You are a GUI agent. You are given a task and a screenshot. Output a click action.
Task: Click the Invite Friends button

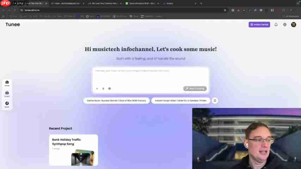click(x=259, y=25)
